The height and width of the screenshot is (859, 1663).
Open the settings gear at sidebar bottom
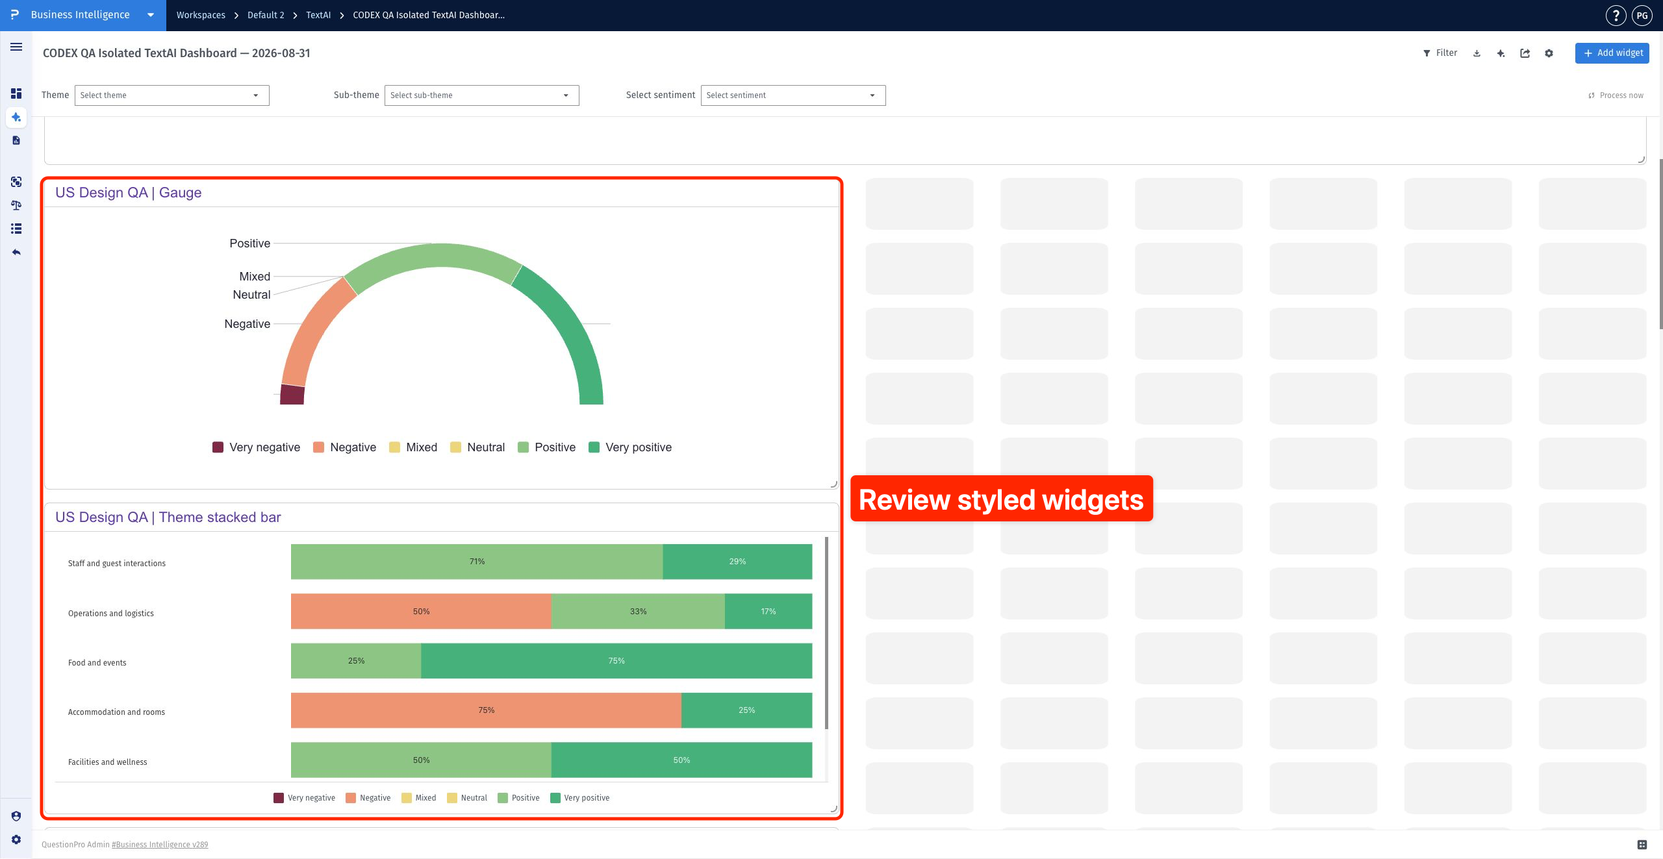click(x=16, y=840)
